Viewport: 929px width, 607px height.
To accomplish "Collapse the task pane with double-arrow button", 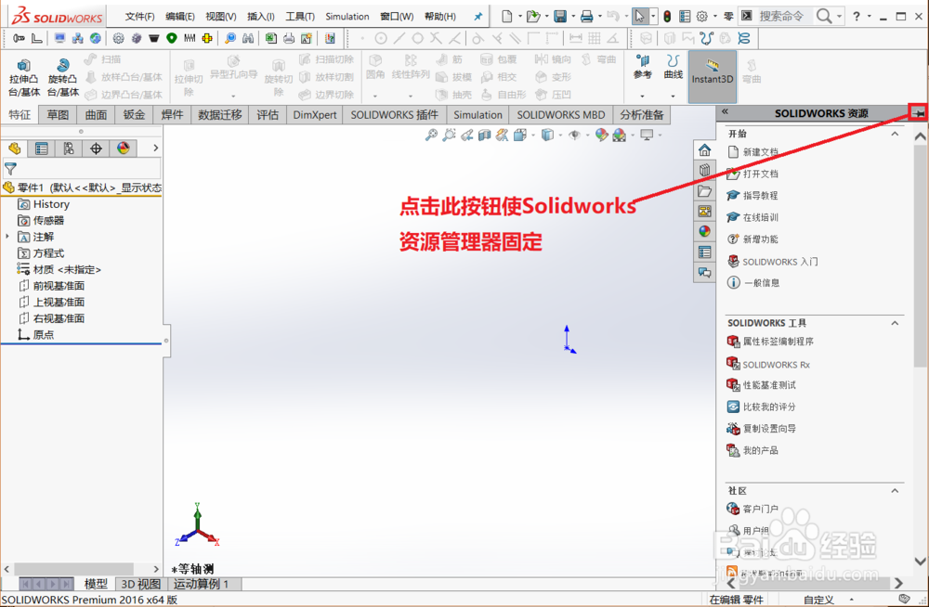I will 725,111.
